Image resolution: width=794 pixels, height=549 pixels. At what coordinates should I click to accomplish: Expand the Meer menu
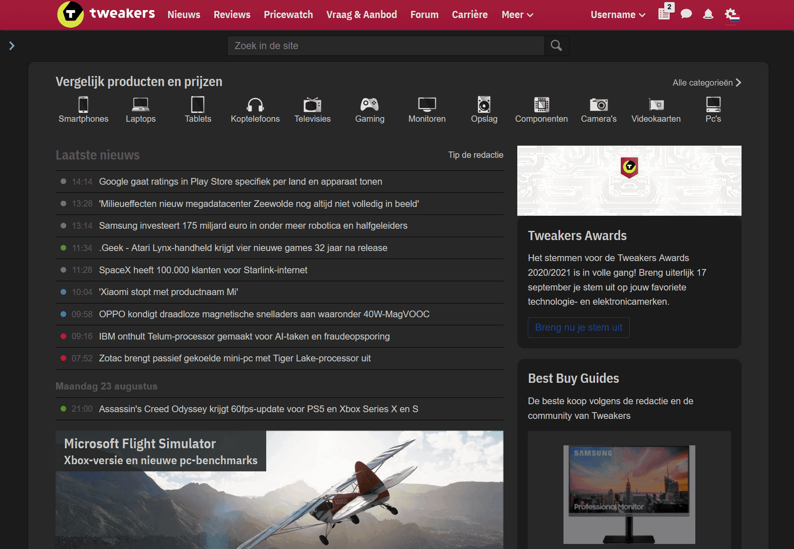[517, 15]
